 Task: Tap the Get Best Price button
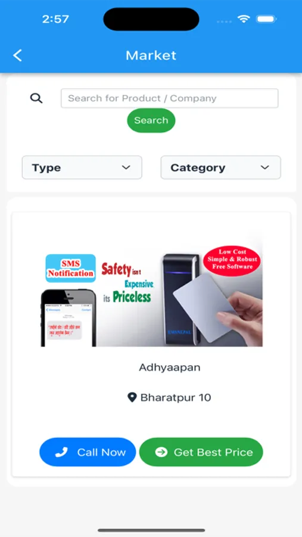pyautogui.click(x=201, y=452)
